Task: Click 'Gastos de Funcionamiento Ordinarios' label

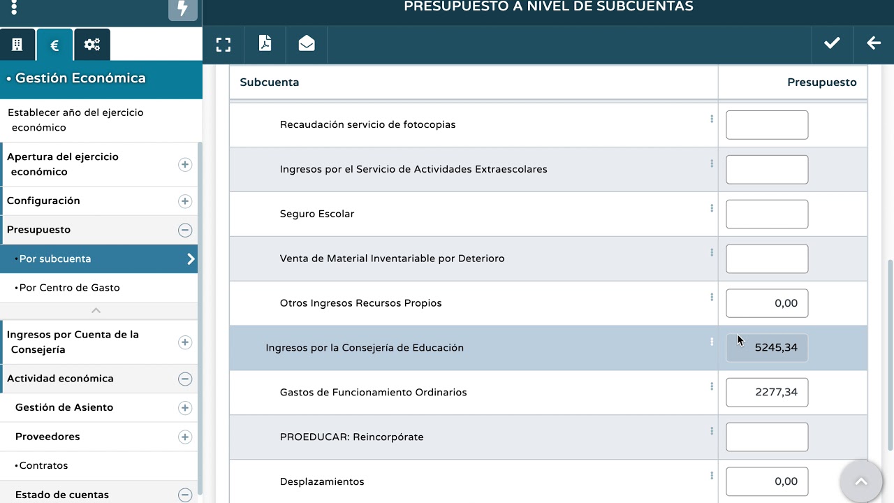Action: click(x=374, y=393)
